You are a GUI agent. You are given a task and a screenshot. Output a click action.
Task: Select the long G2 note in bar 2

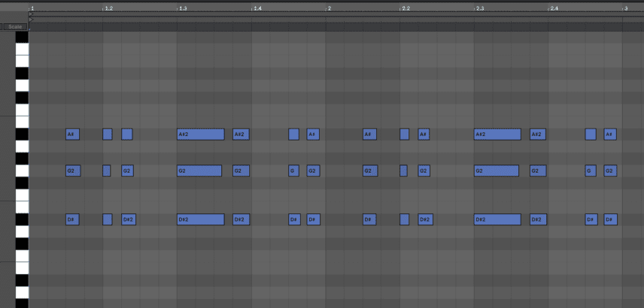(496, 171)
